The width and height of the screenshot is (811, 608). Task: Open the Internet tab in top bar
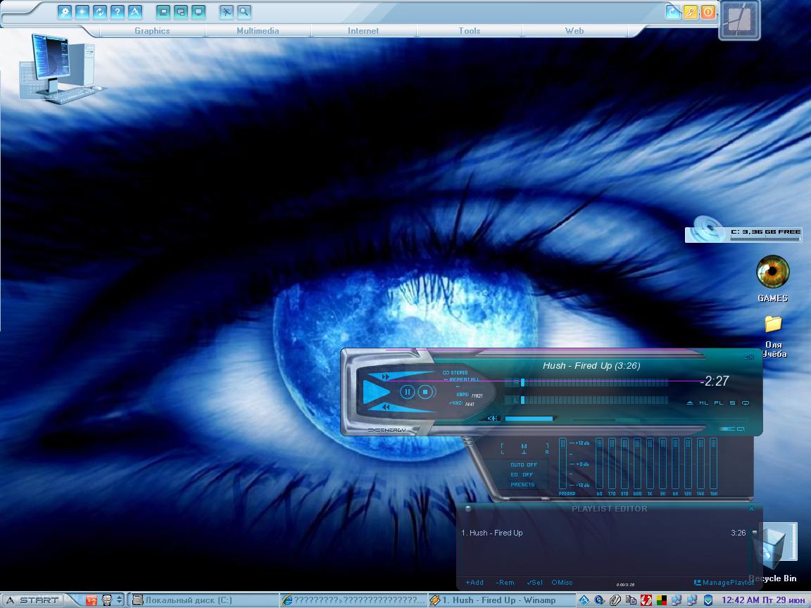[x=363, y=31]
